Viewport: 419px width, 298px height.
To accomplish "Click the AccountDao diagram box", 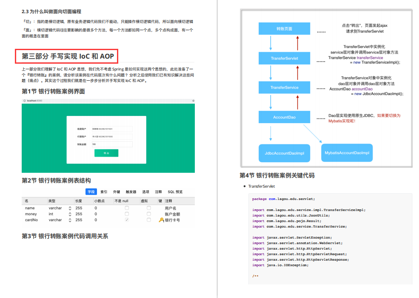I will click(284, 117).
